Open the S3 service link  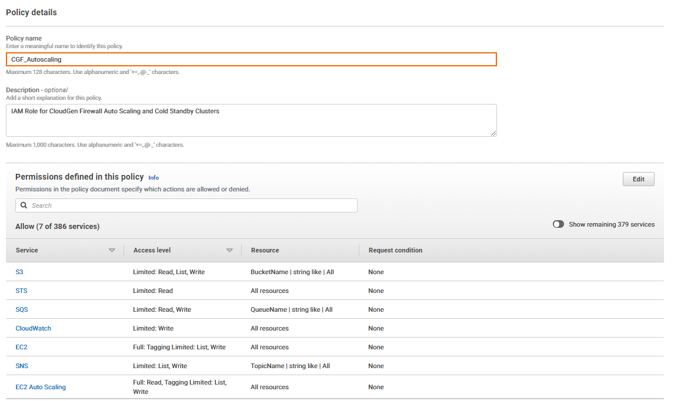[19, 272]
